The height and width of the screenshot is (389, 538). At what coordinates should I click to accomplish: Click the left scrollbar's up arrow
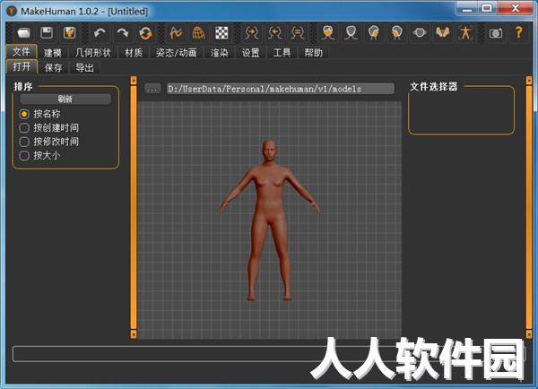click(134, 81)
